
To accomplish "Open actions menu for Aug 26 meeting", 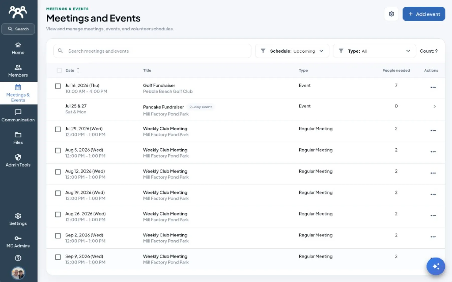I will pyautogui.click(x=433, y=216).
